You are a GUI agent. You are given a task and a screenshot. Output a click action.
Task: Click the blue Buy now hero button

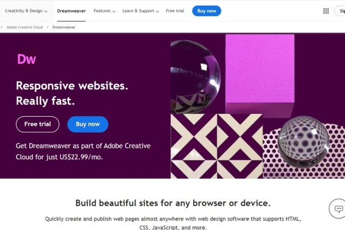[x=88, y=124]
